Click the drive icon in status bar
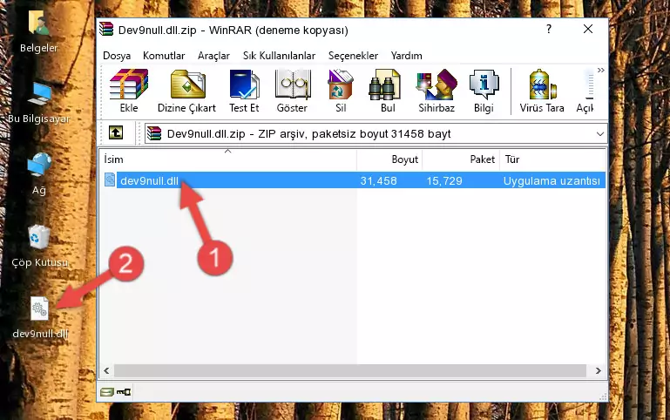Image resolution: width=670 pixels, height=420 pixels. pos(107,391)
